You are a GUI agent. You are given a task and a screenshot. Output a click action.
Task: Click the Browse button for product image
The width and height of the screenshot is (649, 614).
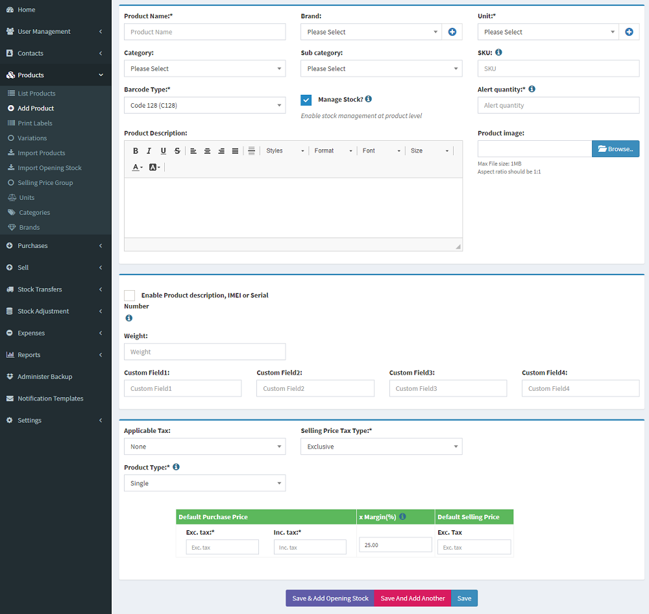(x=615, y=149)
